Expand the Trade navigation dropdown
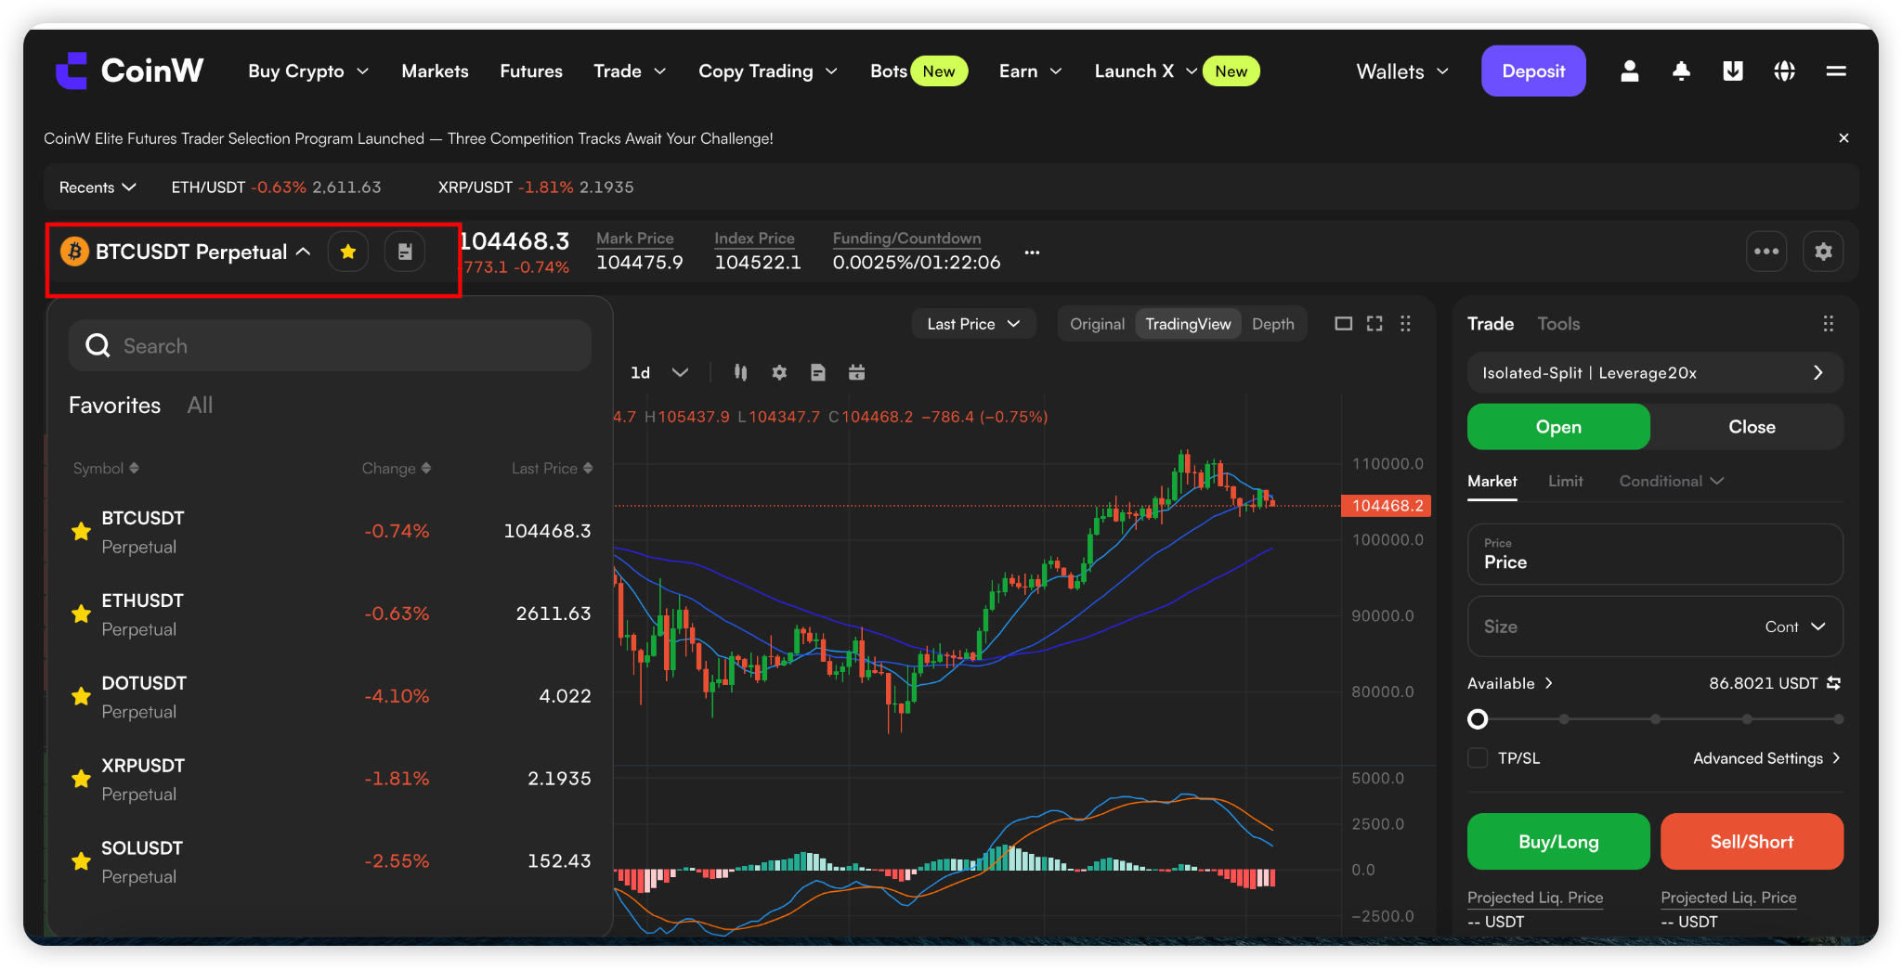The image size is (1902, 969). (630, 71)
